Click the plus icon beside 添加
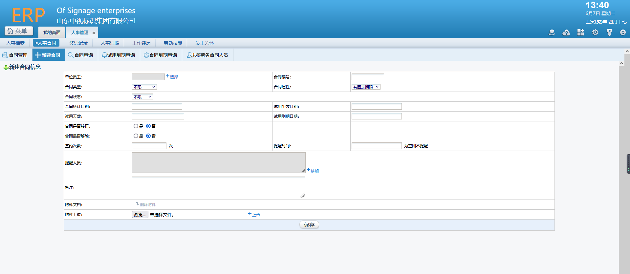The width and height of the screenshot is (630, 274). (309, 170)
